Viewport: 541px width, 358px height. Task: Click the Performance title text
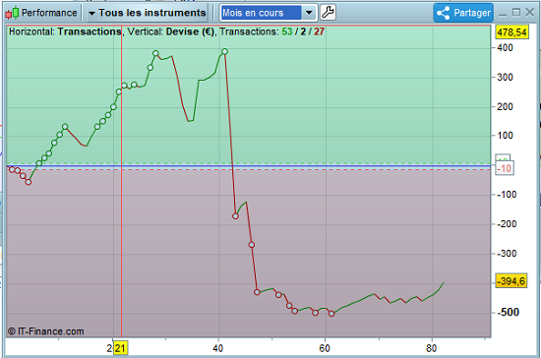pyautogui.click(x=49, y=13)
